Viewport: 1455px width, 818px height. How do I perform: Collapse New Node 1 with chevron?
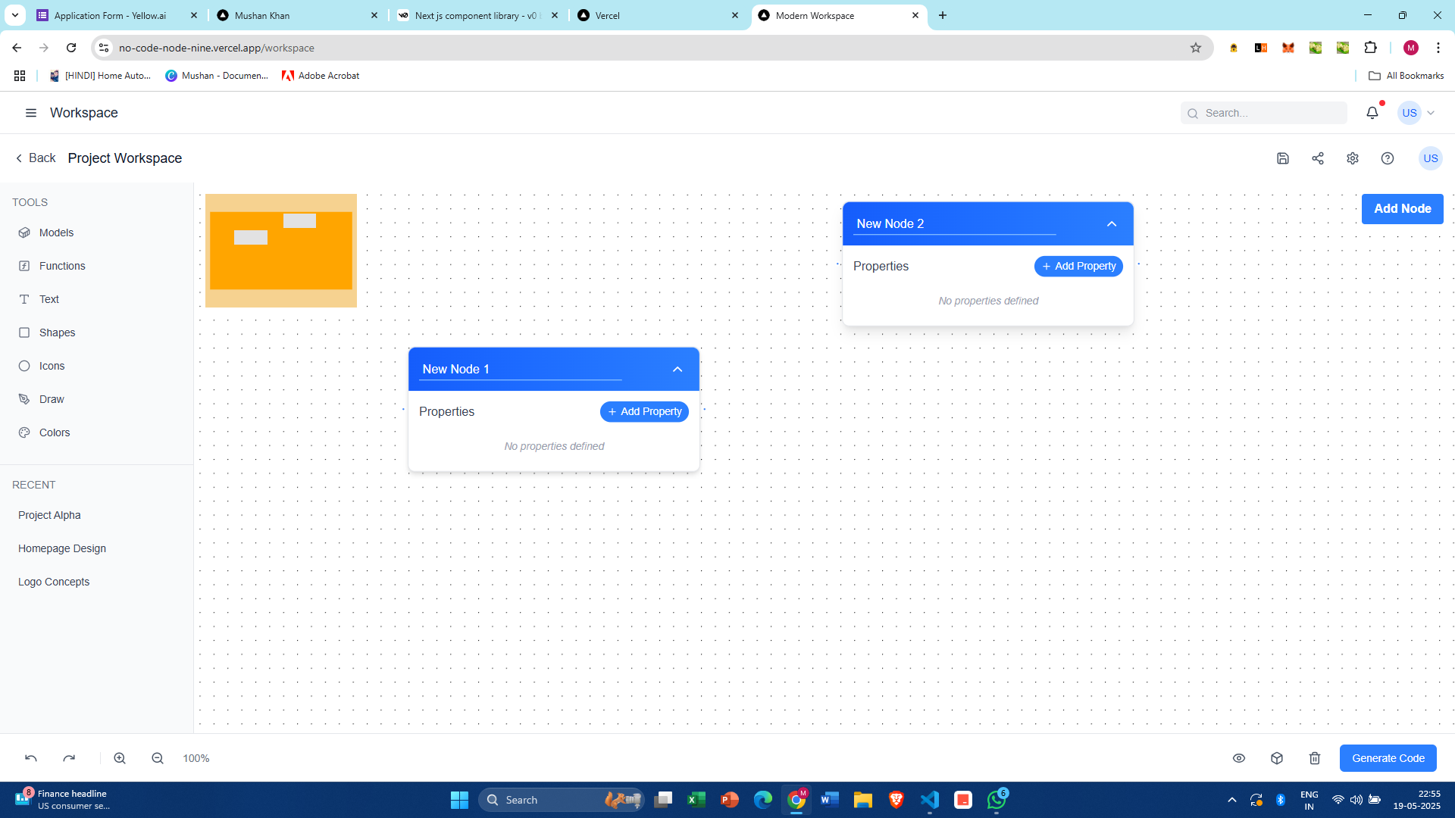[677, 370]
